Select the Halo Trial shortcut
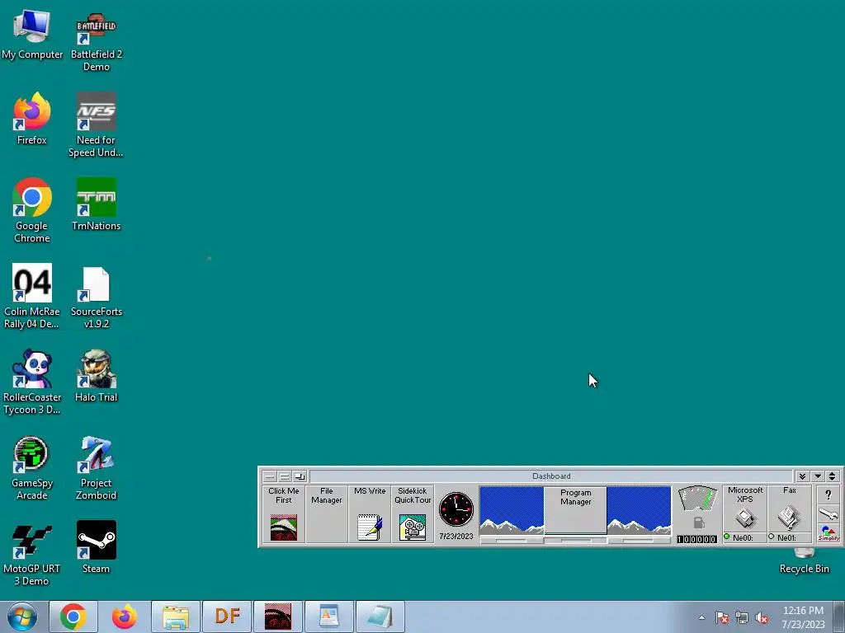 pos(96,376)
